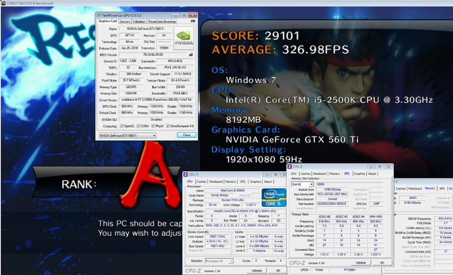Viewport: 453px width, 275px height.
Task: Click the benchmark SCORE value 29101
Action: 282,36
